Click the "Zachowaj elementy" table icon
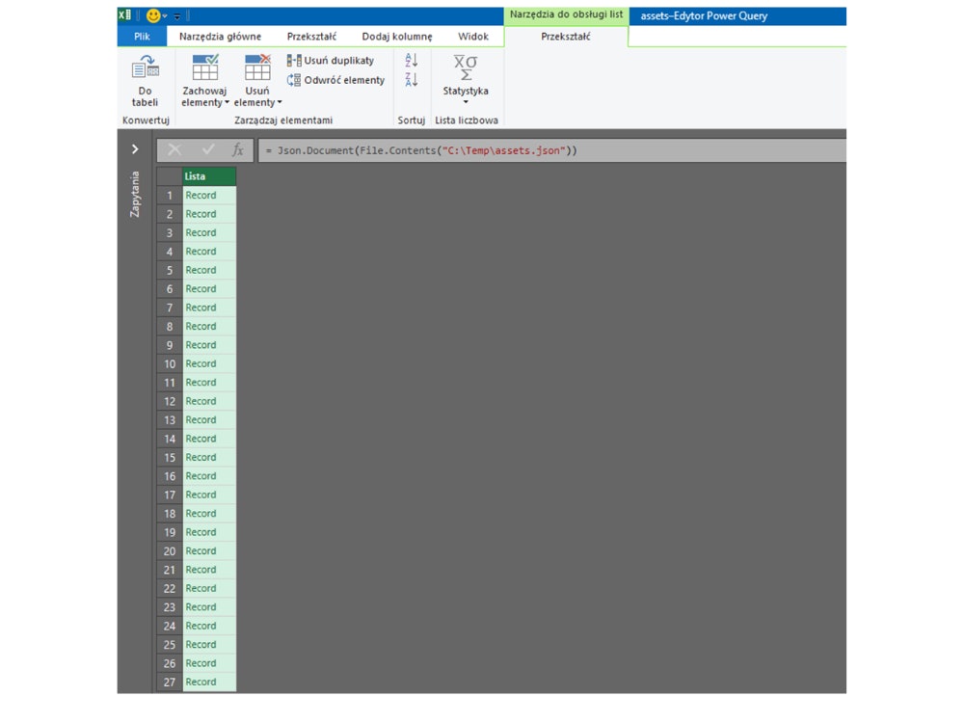 point(204,69)
